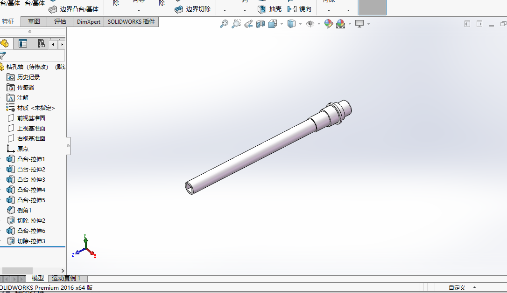
Task: Open the View Settings dropdown arrow
Action: click(368, 24)
